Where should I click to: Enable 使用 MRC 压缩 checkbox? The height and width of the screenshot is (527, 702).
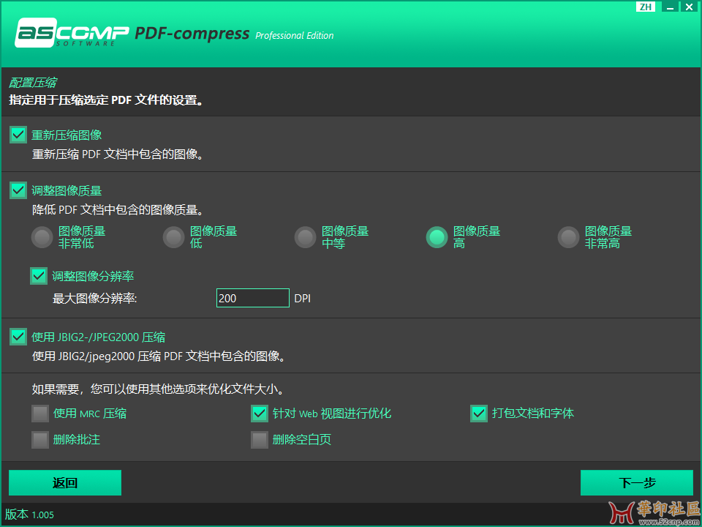[40, 414]
